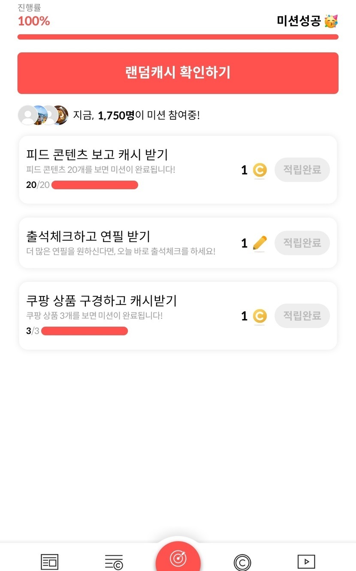The width and height of the screenshot is (356, 571).
Task: Tap the participant profile avatars
Action: pyautogui.click(x=43, y=115)
